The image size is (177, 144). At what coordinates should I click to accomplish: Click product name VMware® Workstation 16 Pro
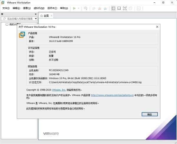65,37
